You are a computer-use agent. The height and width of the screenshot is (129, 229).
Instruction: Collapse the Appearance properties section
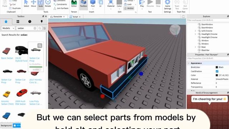click(x=189, y=63)
